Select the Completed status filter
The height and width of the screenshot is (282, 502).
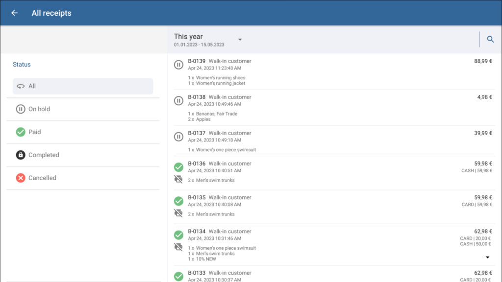coord(43,155)
